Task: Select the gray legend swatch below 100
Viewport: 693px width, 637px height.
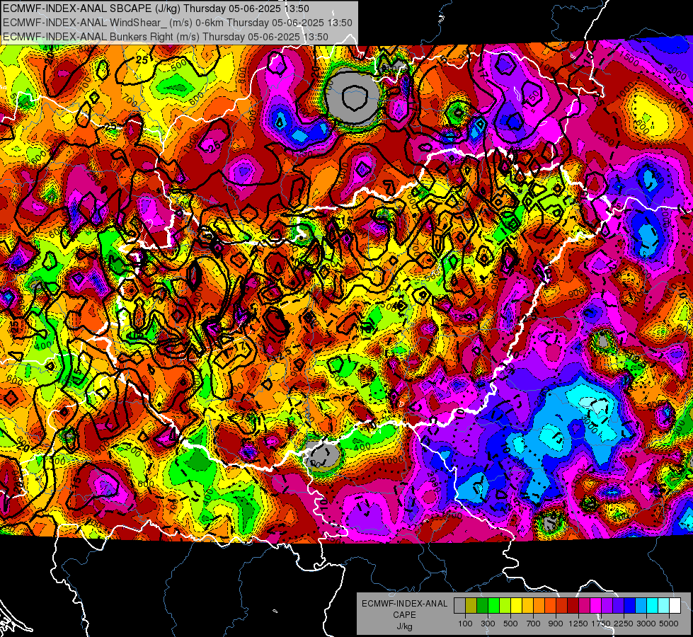Action: pos(459,606)
